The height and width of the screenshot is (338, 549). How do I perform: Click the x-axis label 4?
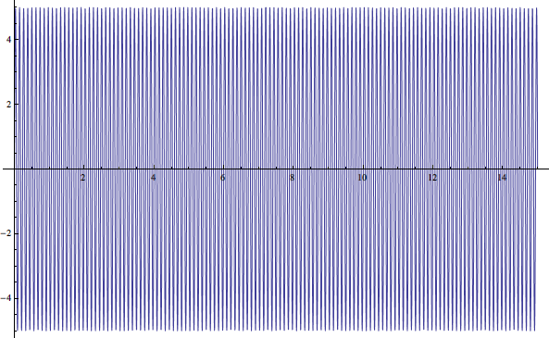pyautogui.click(x=153, y=178)
